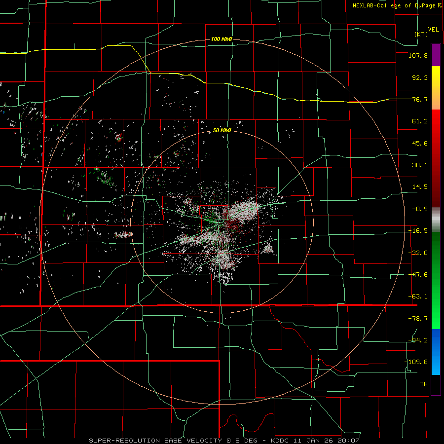Screen dimensions: 444x444
Task: Click the TH legend label
Action: (424, 384)
